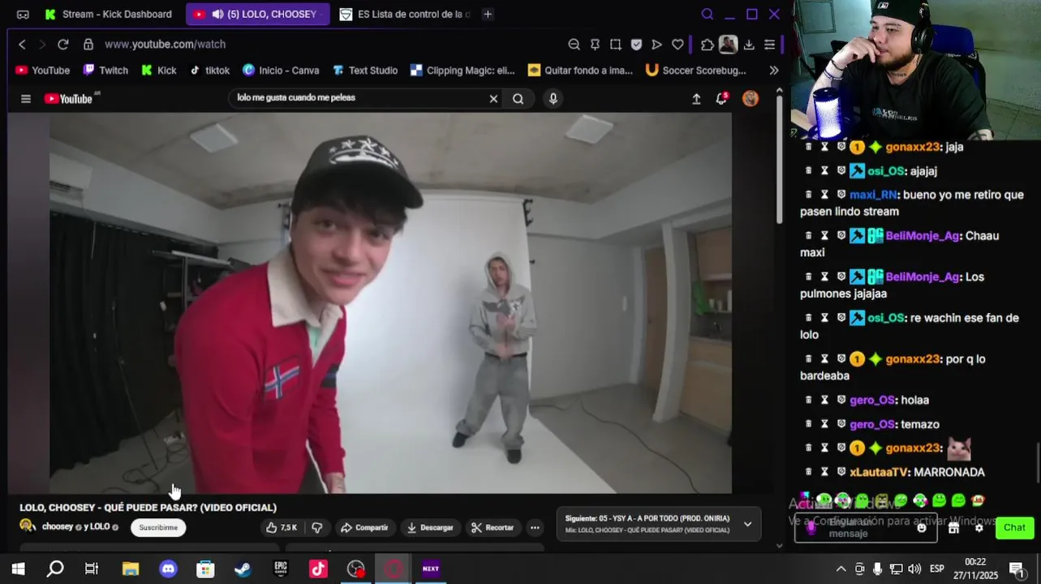Open the three-dot more actions menu under video
This screenshot has height=584, width=1041.
tap(535, 527)
